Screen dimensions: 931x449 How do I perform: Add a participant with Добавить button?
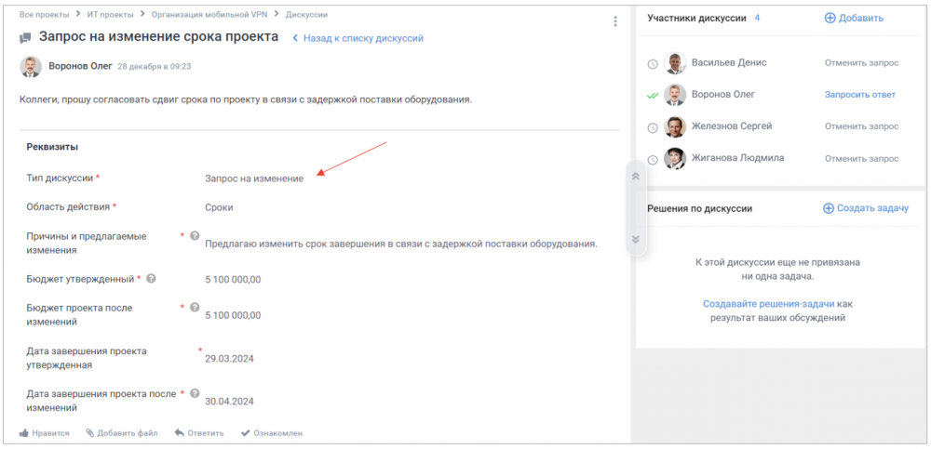[x=854, y=18]
